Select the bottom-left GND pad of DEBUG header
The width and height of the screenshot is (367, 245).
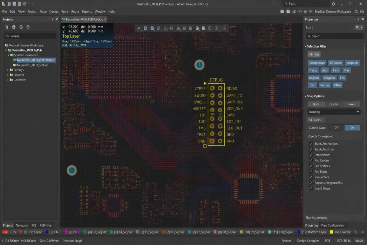coord(212,141)
